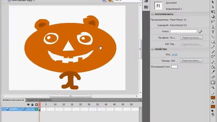This screenshot has height=122, width=217.
Task: Select the Deco tool
Action: (x=213, y=57)
